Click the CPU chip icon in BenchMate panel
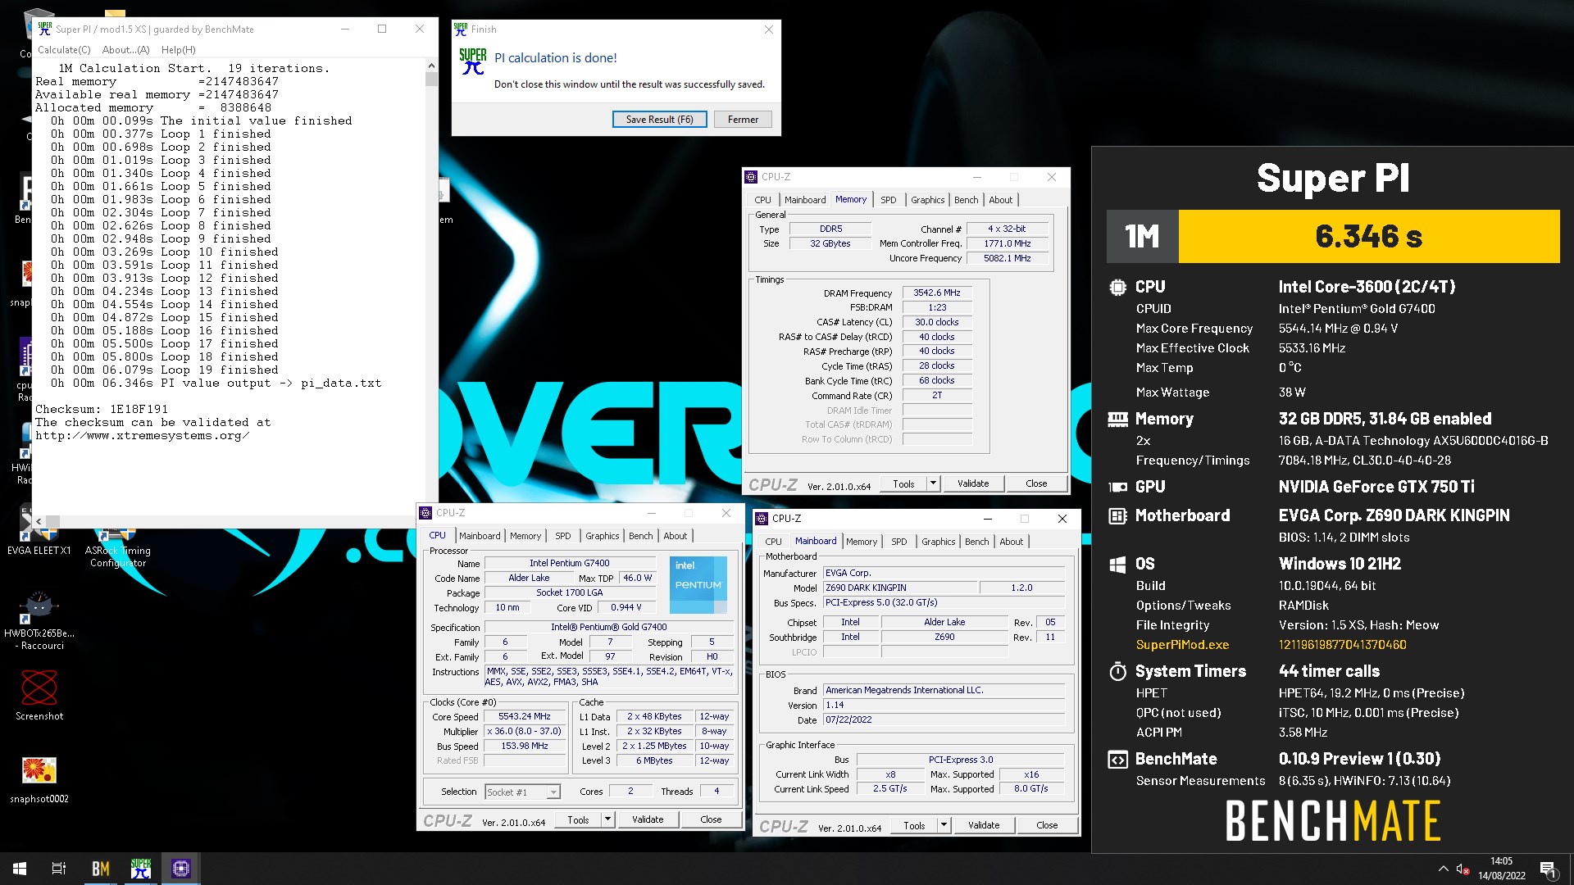 1117,288
